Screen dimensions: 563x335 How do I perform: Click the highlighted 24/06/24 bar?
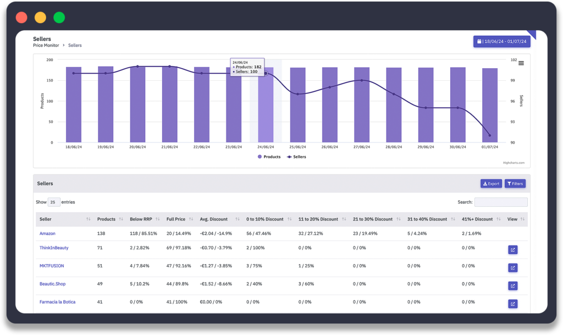click(266, 105)
